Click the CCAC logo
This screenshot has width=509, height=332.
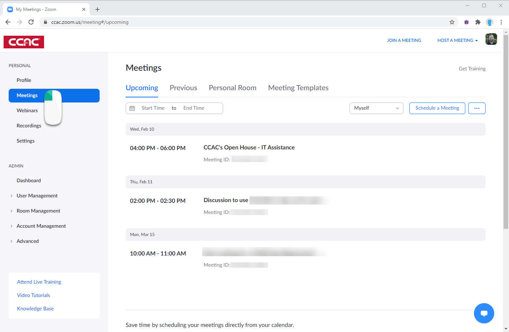[x=24, y=42]
